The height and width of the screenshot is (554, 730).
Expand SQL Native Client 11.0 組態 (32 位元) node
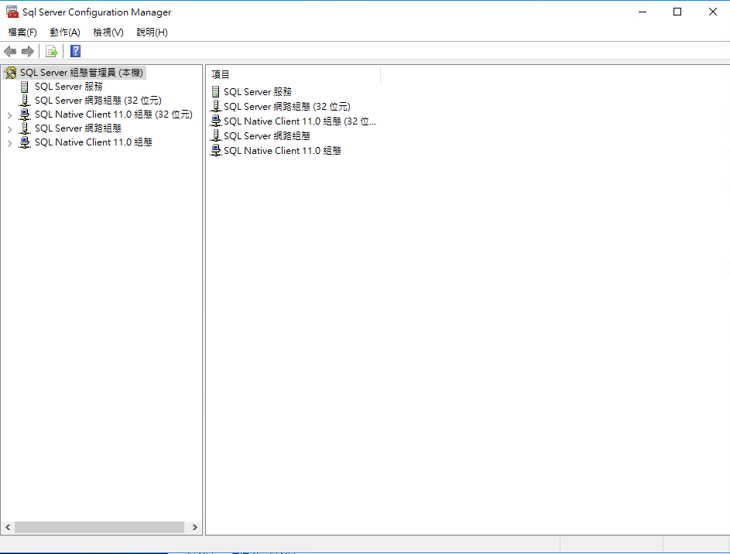[x=10, y=115]
